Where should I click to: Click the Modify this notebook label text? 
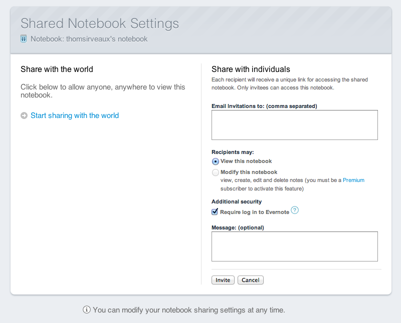[249, 172]
